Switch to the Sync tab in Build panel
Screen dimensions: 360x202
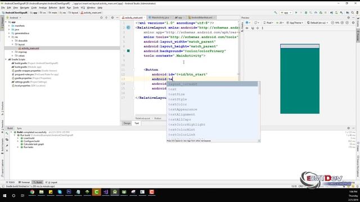point(19,128)
